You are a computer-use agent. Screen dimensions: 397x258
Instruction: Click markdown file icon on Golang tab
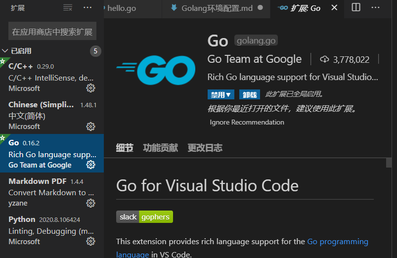174,7
